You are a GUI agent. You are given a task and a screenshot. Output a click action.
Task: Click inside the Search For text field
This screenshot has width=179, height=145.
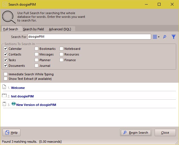[89, 37]
